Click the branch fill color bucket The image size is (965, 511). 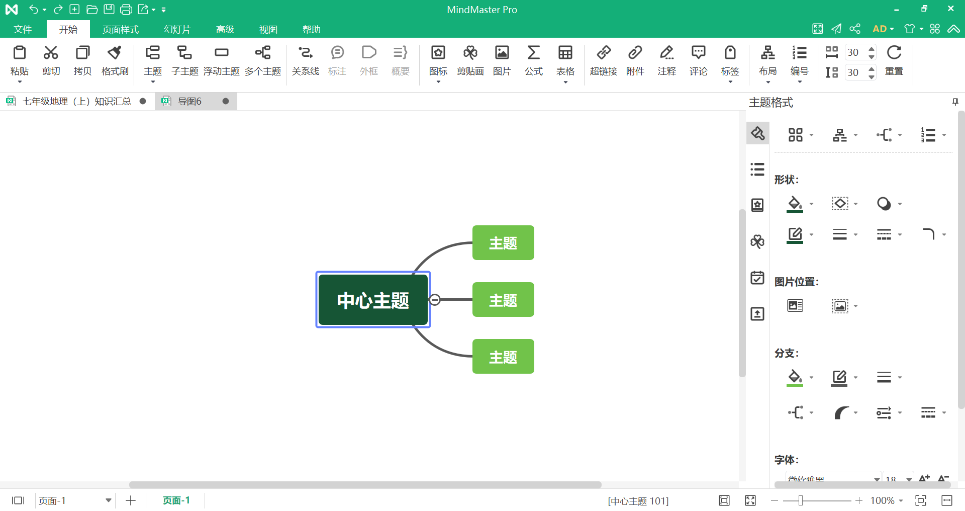click(795, 377)
